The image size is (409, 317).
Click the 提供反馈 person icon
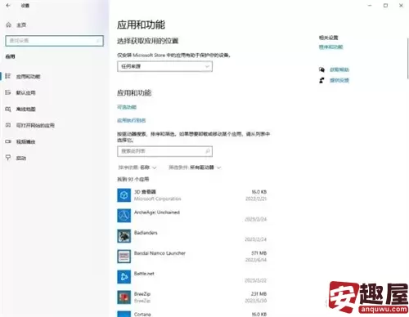322,80
